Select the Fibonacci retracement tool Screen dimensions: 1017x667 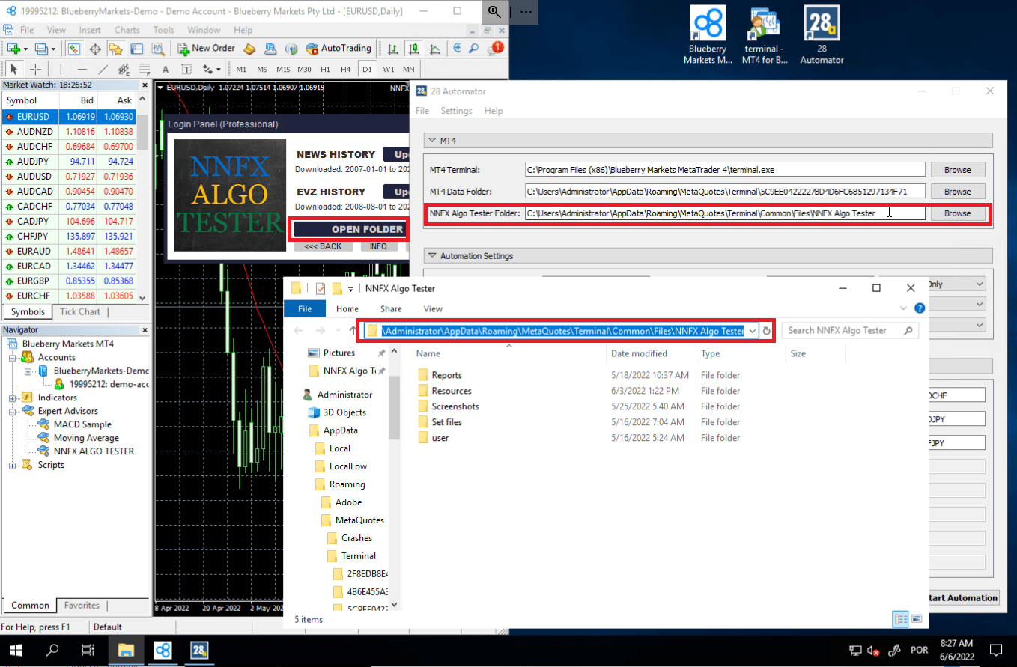[144, 70]
